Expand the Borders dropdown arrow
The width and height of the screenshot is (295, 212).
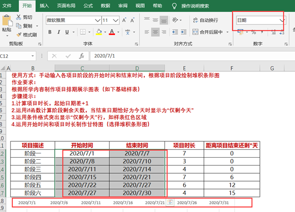click(89, 32)
